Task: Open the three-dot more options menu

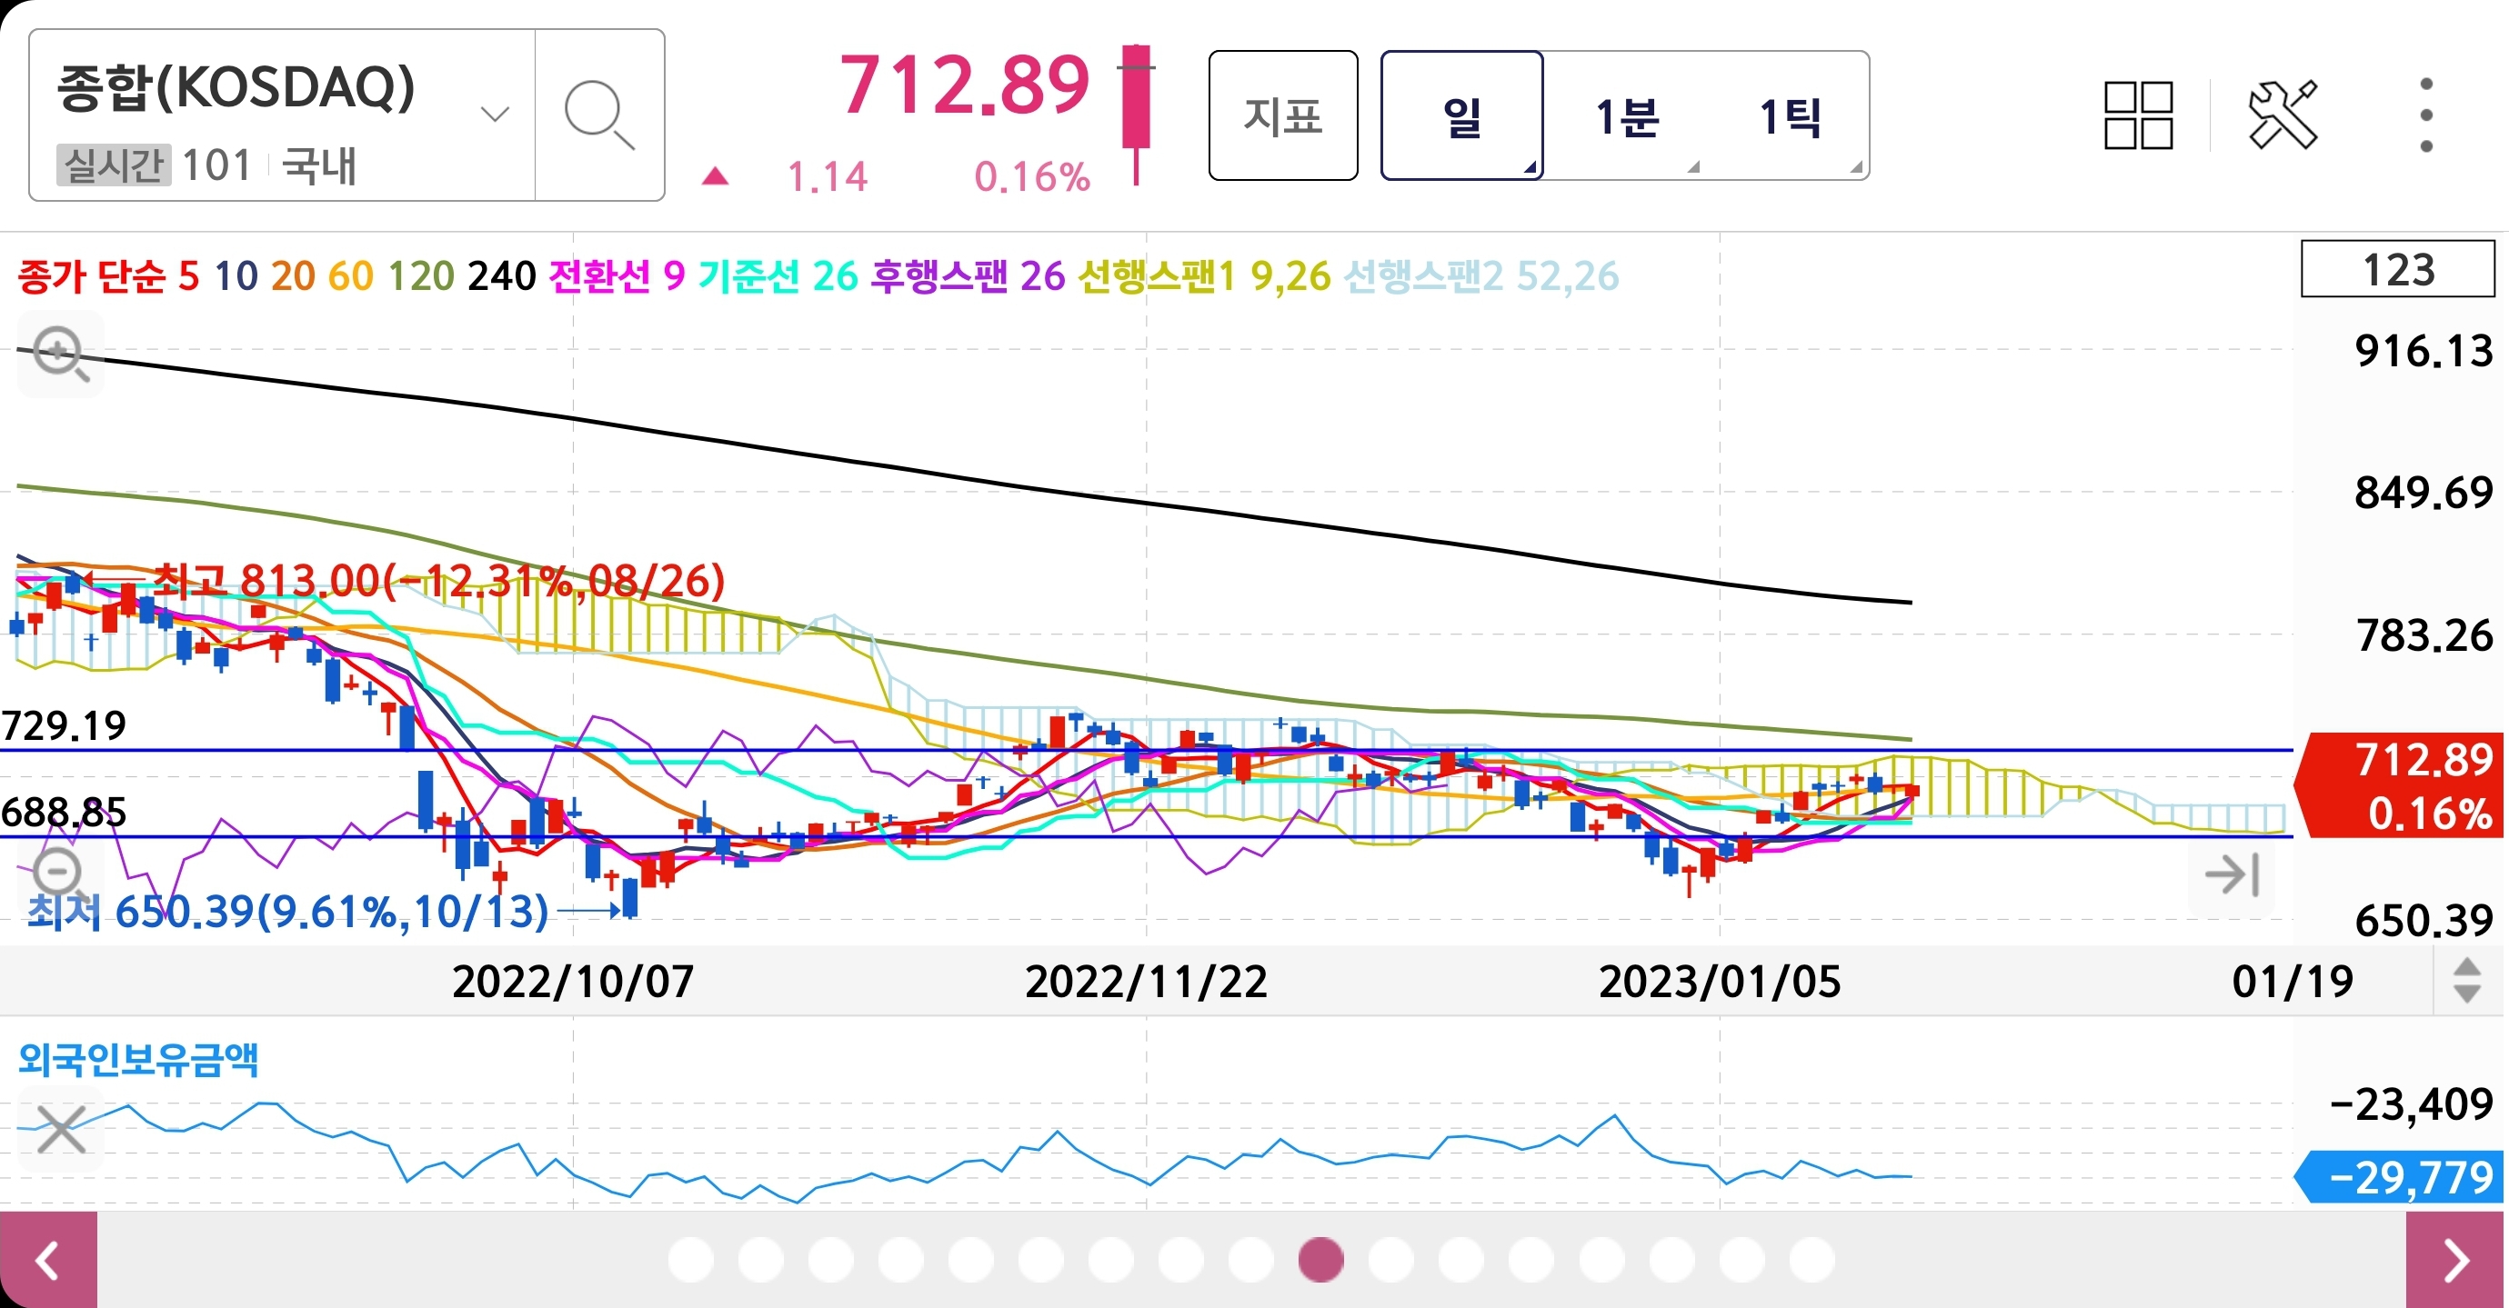Action: click(2425, 115)
